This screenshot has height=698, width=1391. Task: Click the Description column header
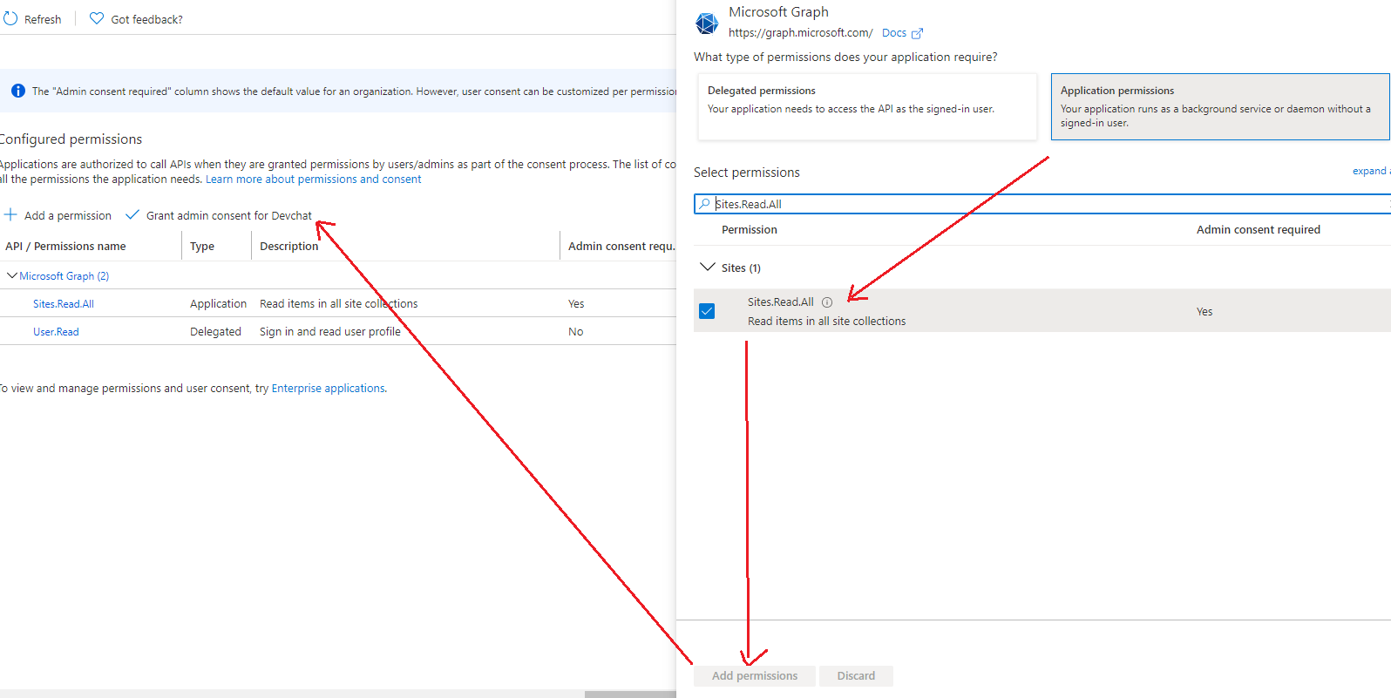point(289,247)
